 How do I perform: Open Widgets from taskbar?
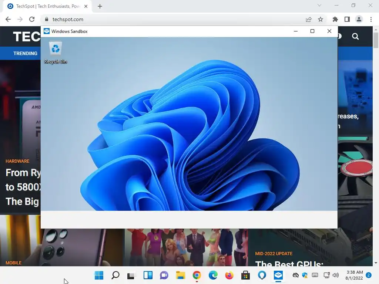(x=148, y=275)
